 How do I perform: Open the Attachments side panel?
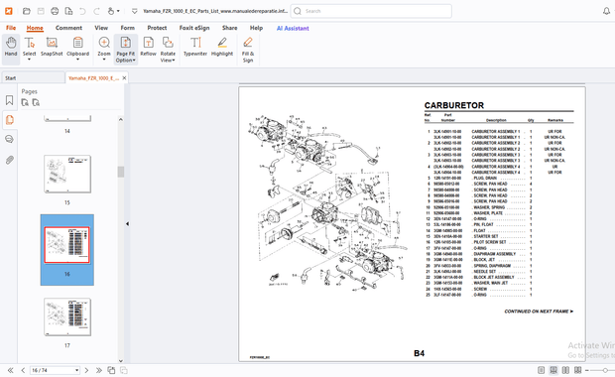point(9,160)
